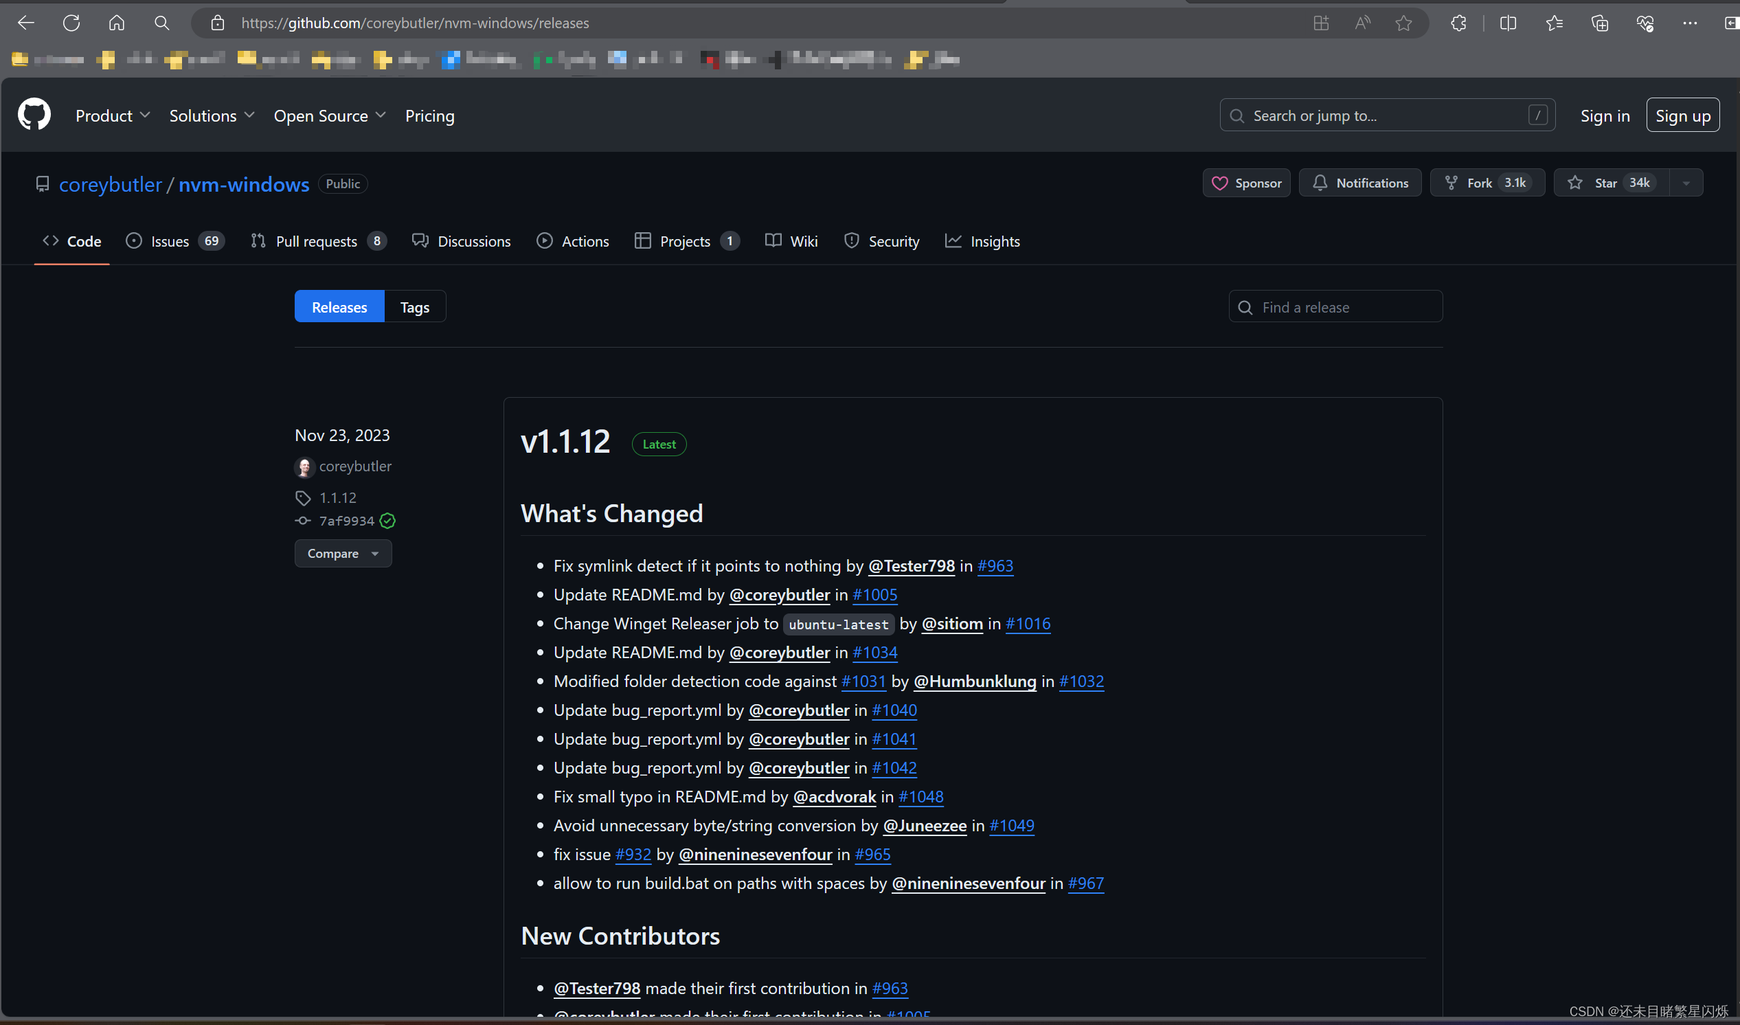Click the verified commit checkmark icon

[x=387, y=521]
